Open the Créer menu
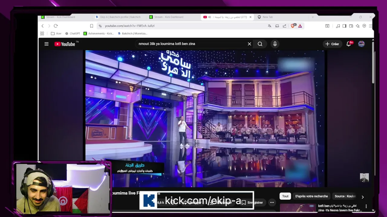The height and width of the screenshot is (217, 387). (332, 44)
